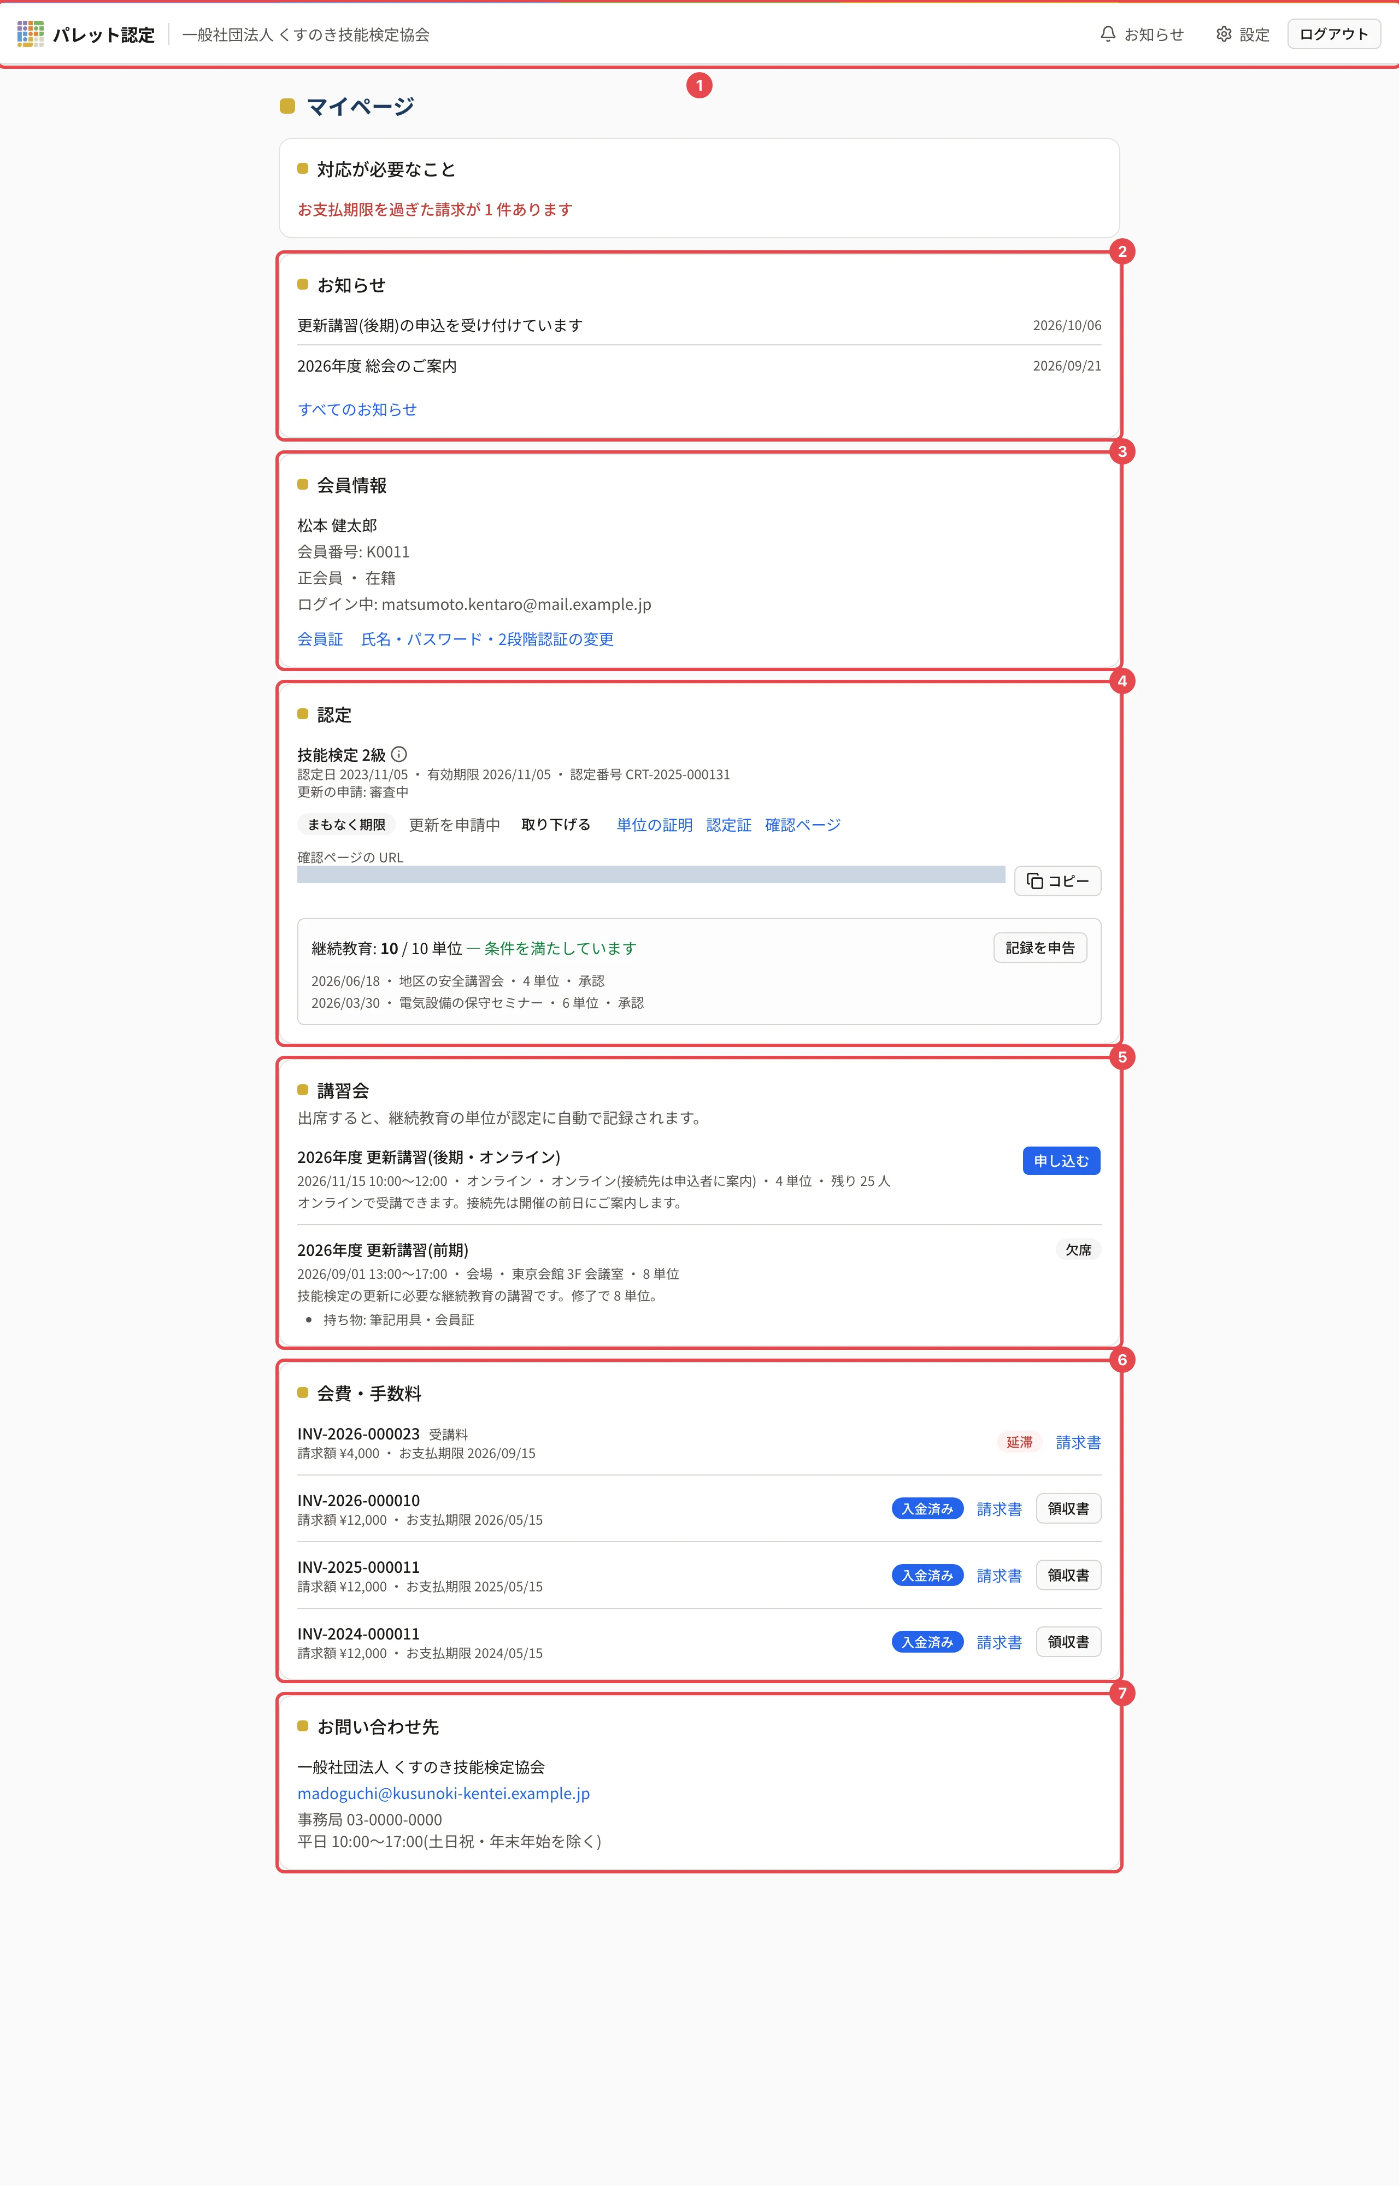Click 取り下げる to withdraw renewal
Image resolution: width=1399 pixels, height=2186 pixels.
tap(556, 825)
